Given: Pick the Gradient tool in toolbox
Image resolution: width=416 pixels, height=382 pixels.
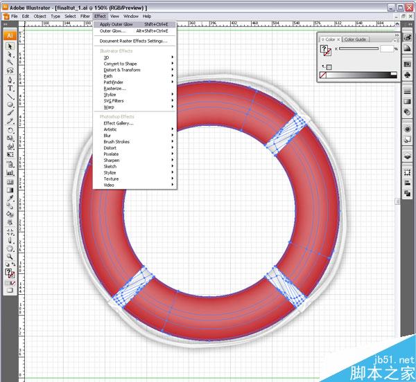Looking at the screenshot, I should (x=10, y=190).
